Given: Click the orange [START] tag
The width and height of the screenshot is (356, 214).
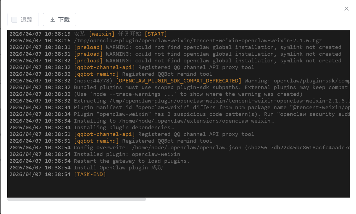Looking at the screenshot, I should (x=156, y=34).
